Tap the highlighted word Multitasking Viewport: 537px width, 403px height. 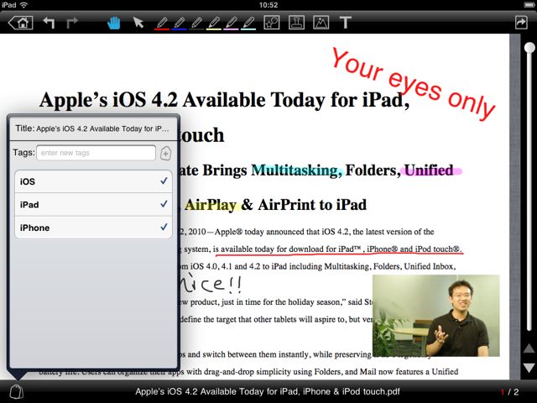296,170
